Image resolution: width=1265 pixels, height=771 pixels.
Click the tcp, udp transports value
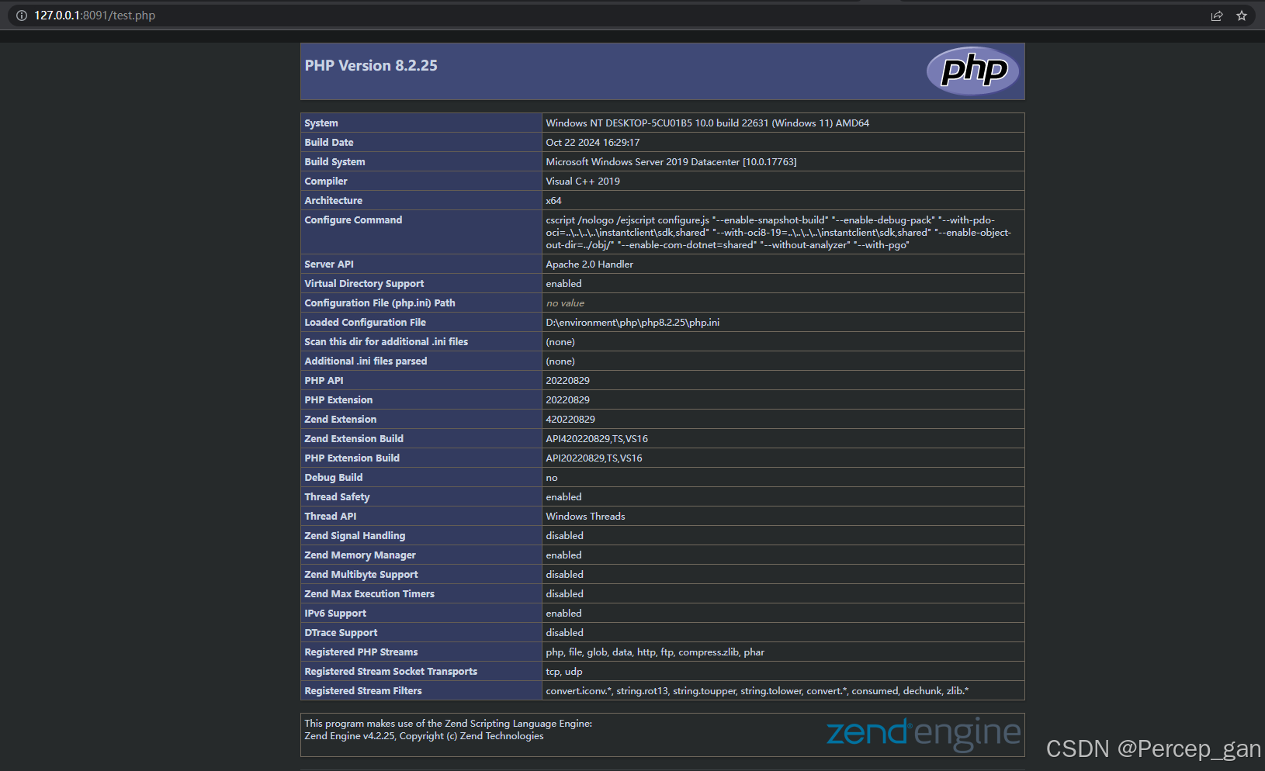point(564,672)
